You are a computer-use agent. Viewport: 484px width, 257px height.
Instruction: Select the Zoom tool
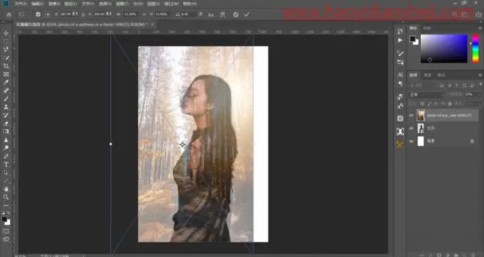(x=6, y=197)
